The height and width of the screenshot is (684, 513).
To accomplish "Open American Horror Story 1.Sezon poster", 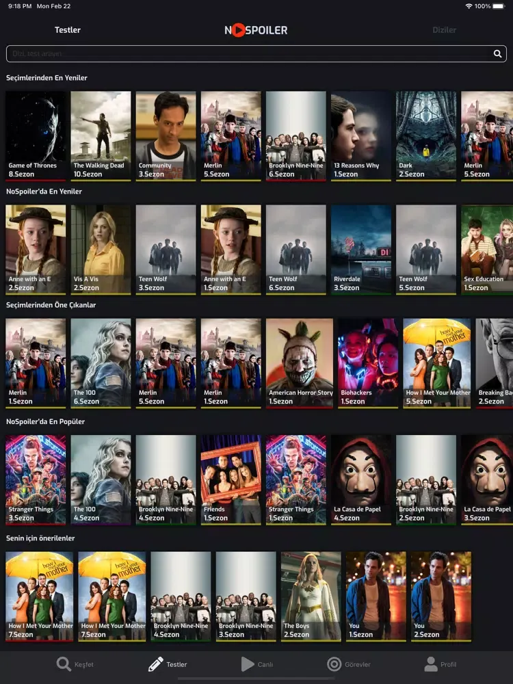I will click(300, 363).
